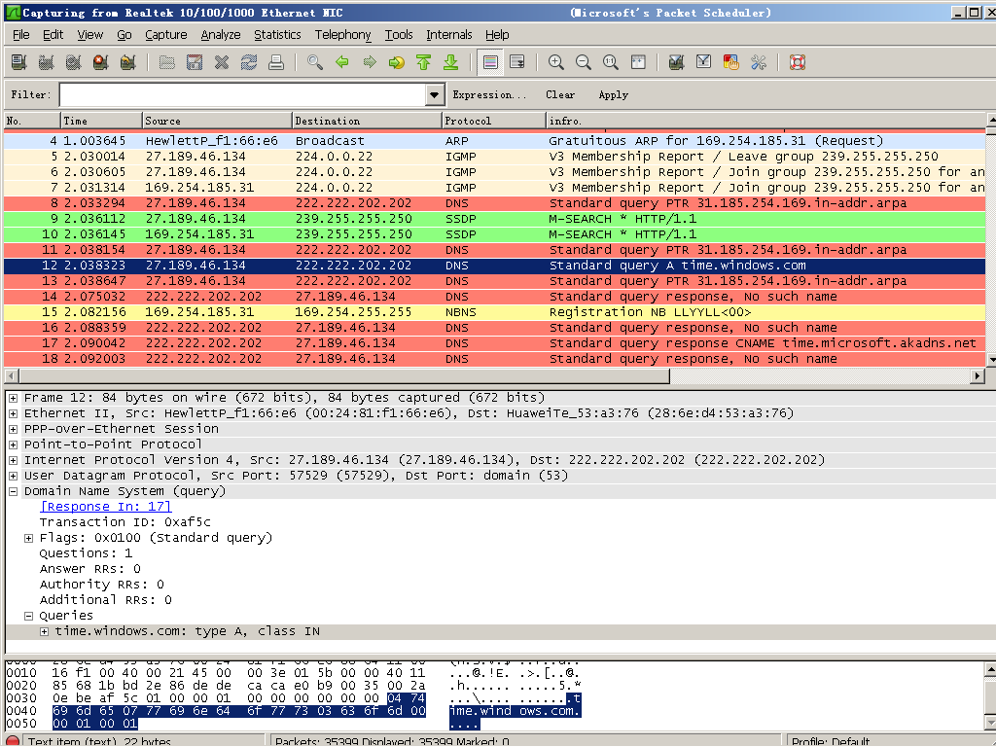Open preferences tools icon
This screenshot has height=747, width=996.
tap(759, 62)
